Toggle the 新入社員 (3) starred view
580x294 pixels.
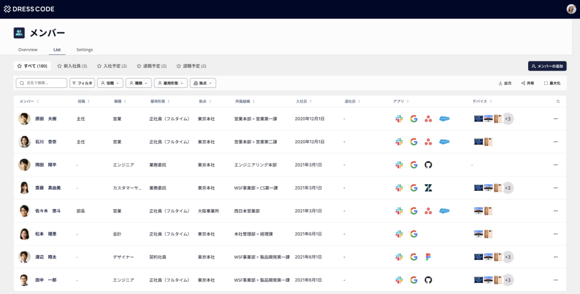point(72,66)
